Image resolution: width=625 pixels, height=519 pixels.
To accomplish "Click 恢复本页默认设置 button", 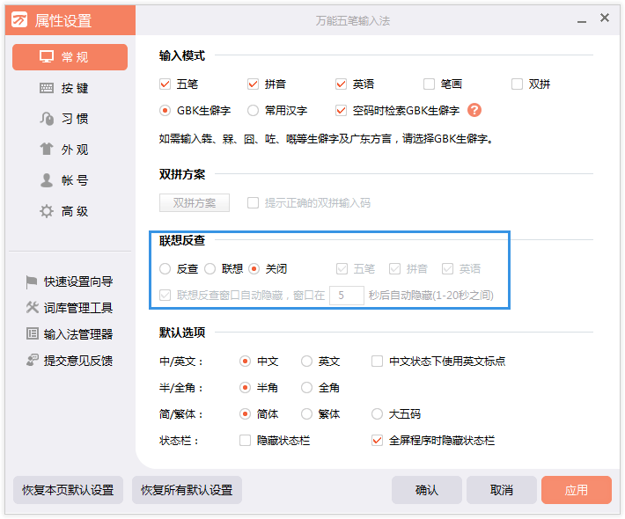I will pos(68,490).
